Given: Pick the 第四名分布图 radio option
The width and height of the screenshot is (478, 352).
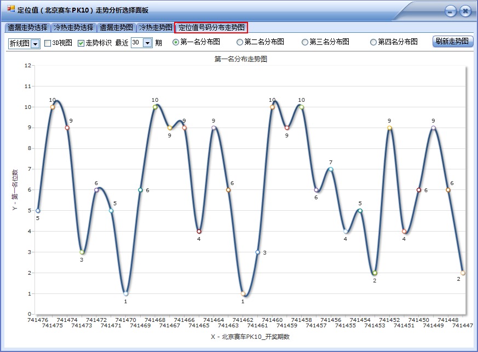Looking at the screenshot, I should click(x=373, y=42).
